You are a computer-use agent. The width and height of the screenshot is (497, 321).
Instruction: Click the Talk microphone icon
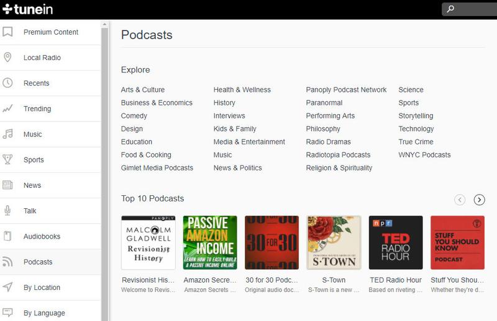[x=7, y=211]
